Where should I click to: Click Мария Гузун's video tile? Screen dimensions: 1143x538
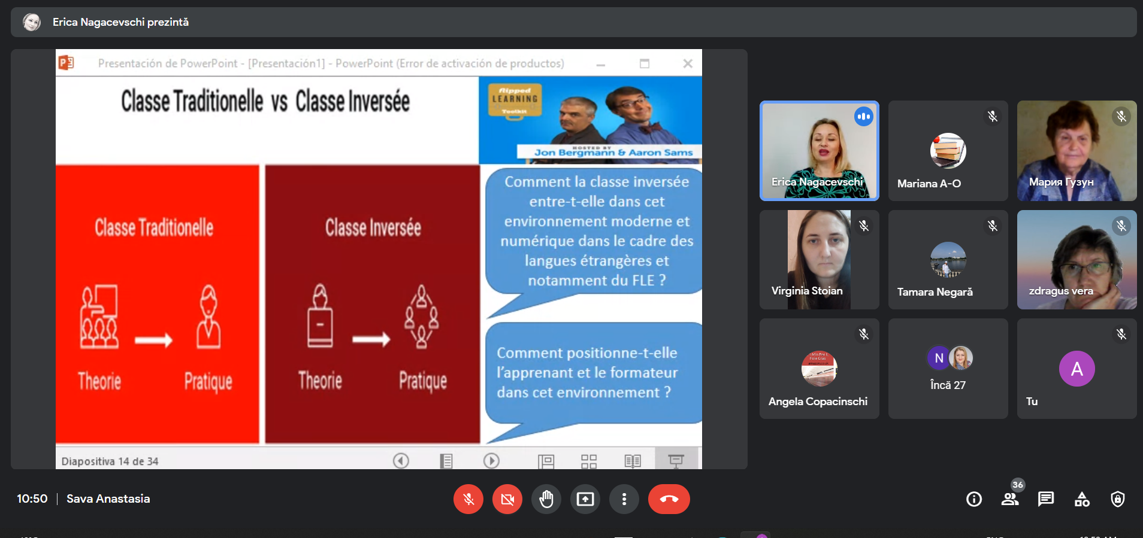coord(1077,151)
